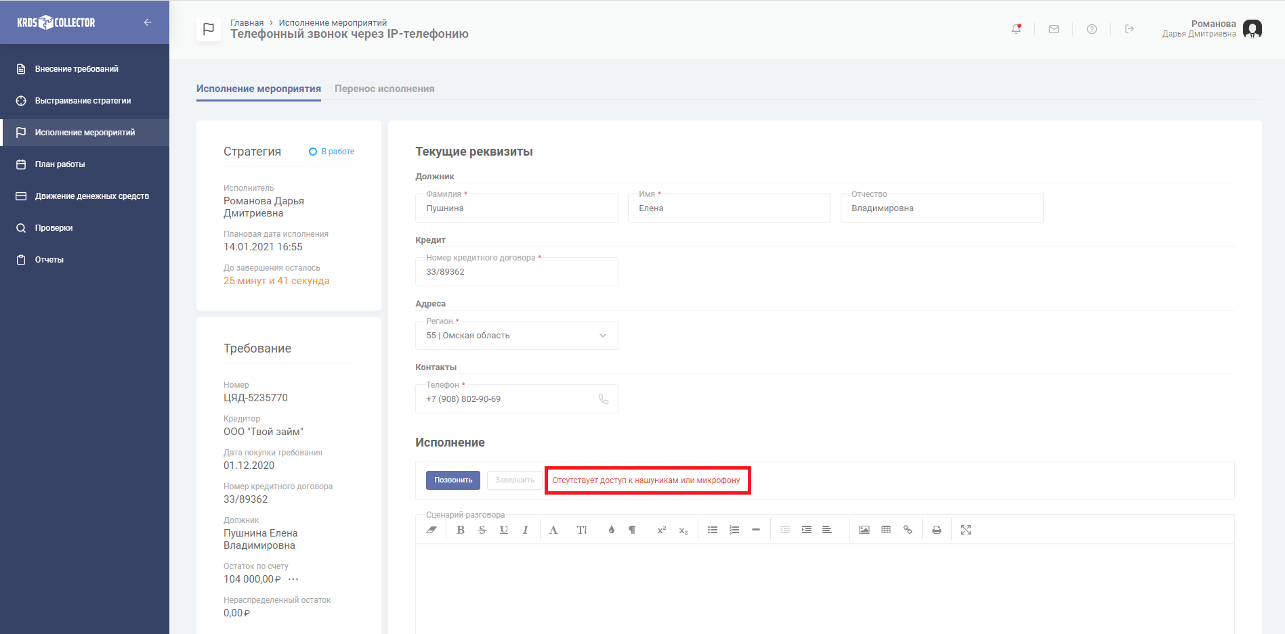
Task: Click the help question mark icon
Action: pos(1091,29)
